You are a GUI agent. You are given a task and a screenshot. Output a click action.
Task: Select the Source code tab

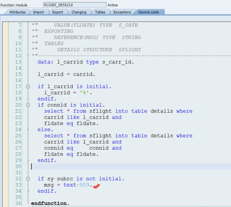point(149,12)
